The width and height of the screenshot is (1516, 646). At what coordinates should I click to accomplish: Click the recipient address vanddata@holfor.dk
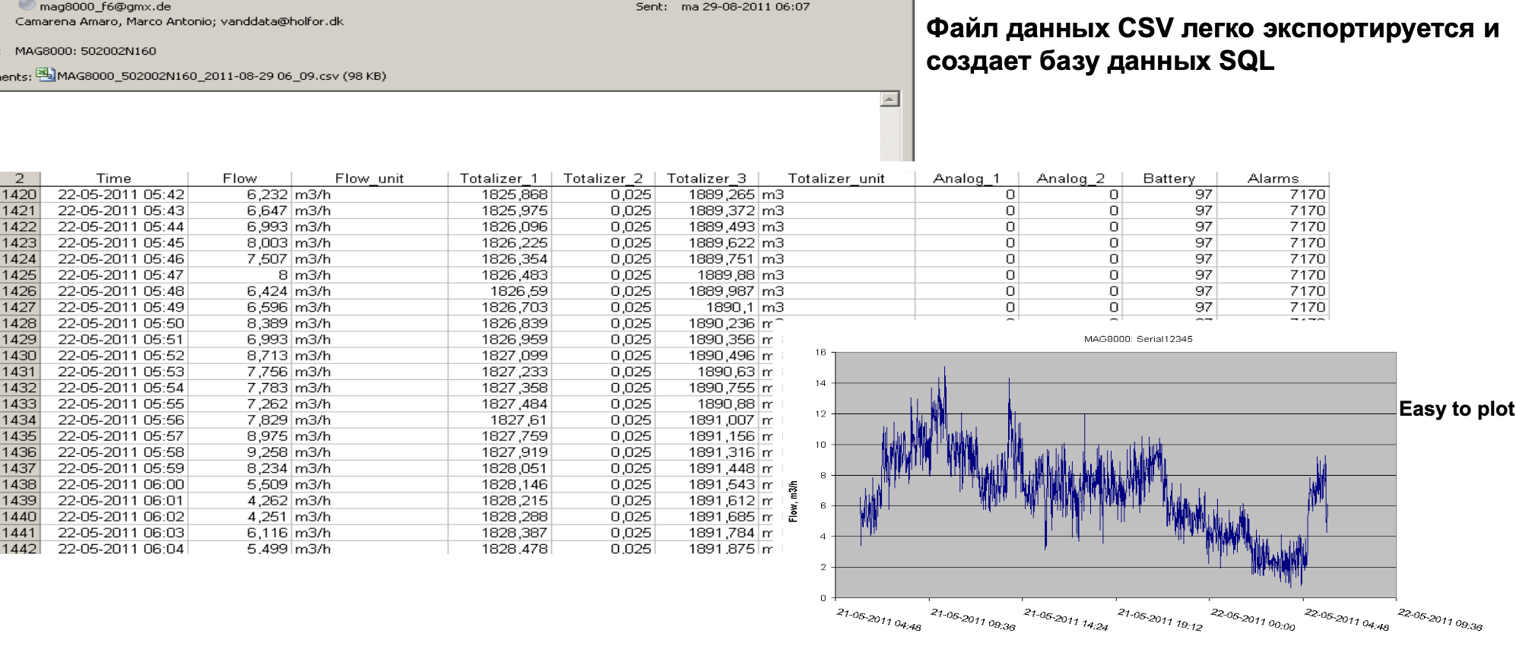[x=282, y=21]
